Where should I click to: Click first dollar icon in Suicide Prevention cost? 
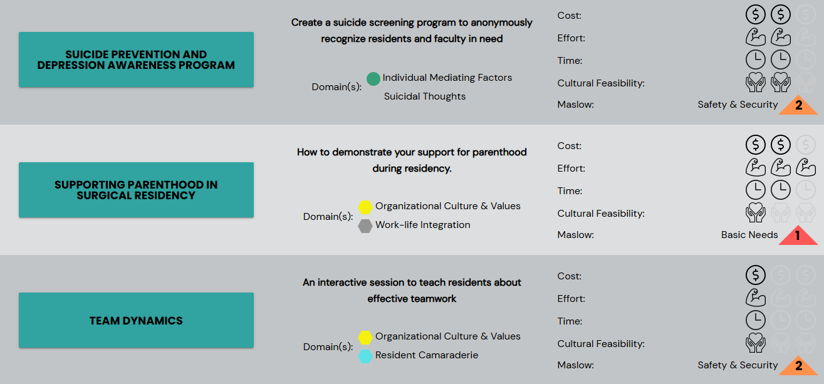[756, 15]
